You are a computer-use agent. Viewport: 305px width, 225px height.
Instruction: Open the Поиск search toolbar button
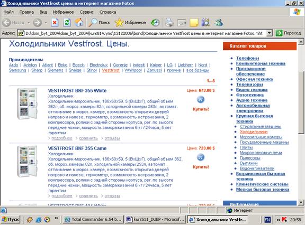click(x=99, y=23)
